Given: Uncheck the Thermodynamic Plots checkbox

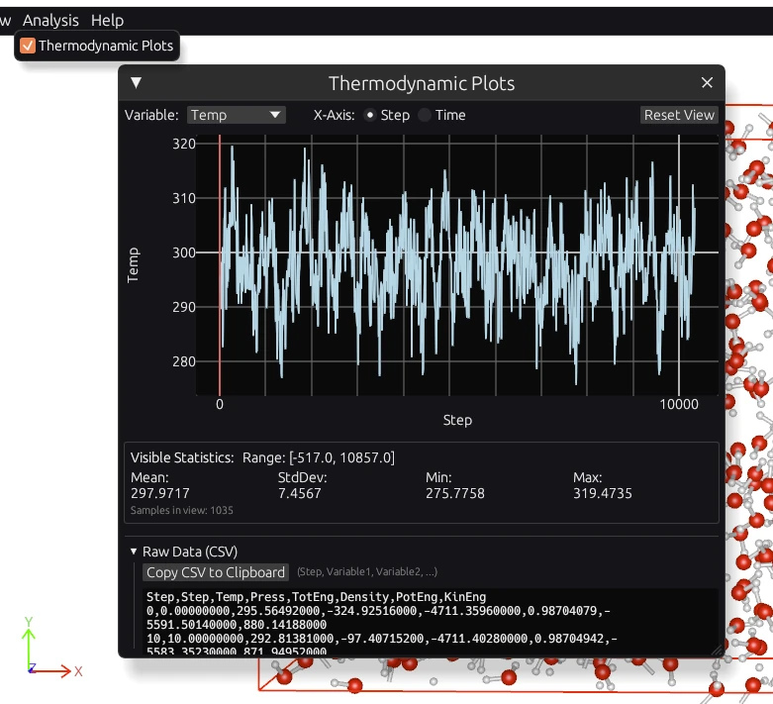Looking at the screenshot, I should (x=28, y=46).
